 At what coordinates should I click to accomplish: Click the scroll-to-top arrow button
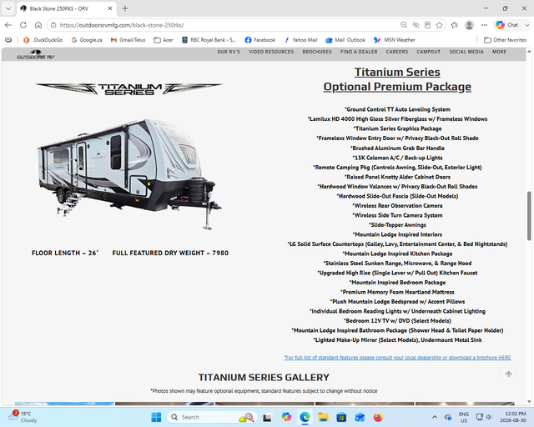(508, 374)
